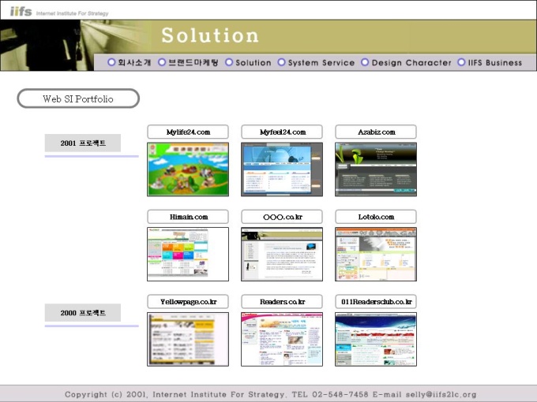Click the Web SI Portfolio heading button
This screenshot has height=402, width=537.
tap(78, 99)
